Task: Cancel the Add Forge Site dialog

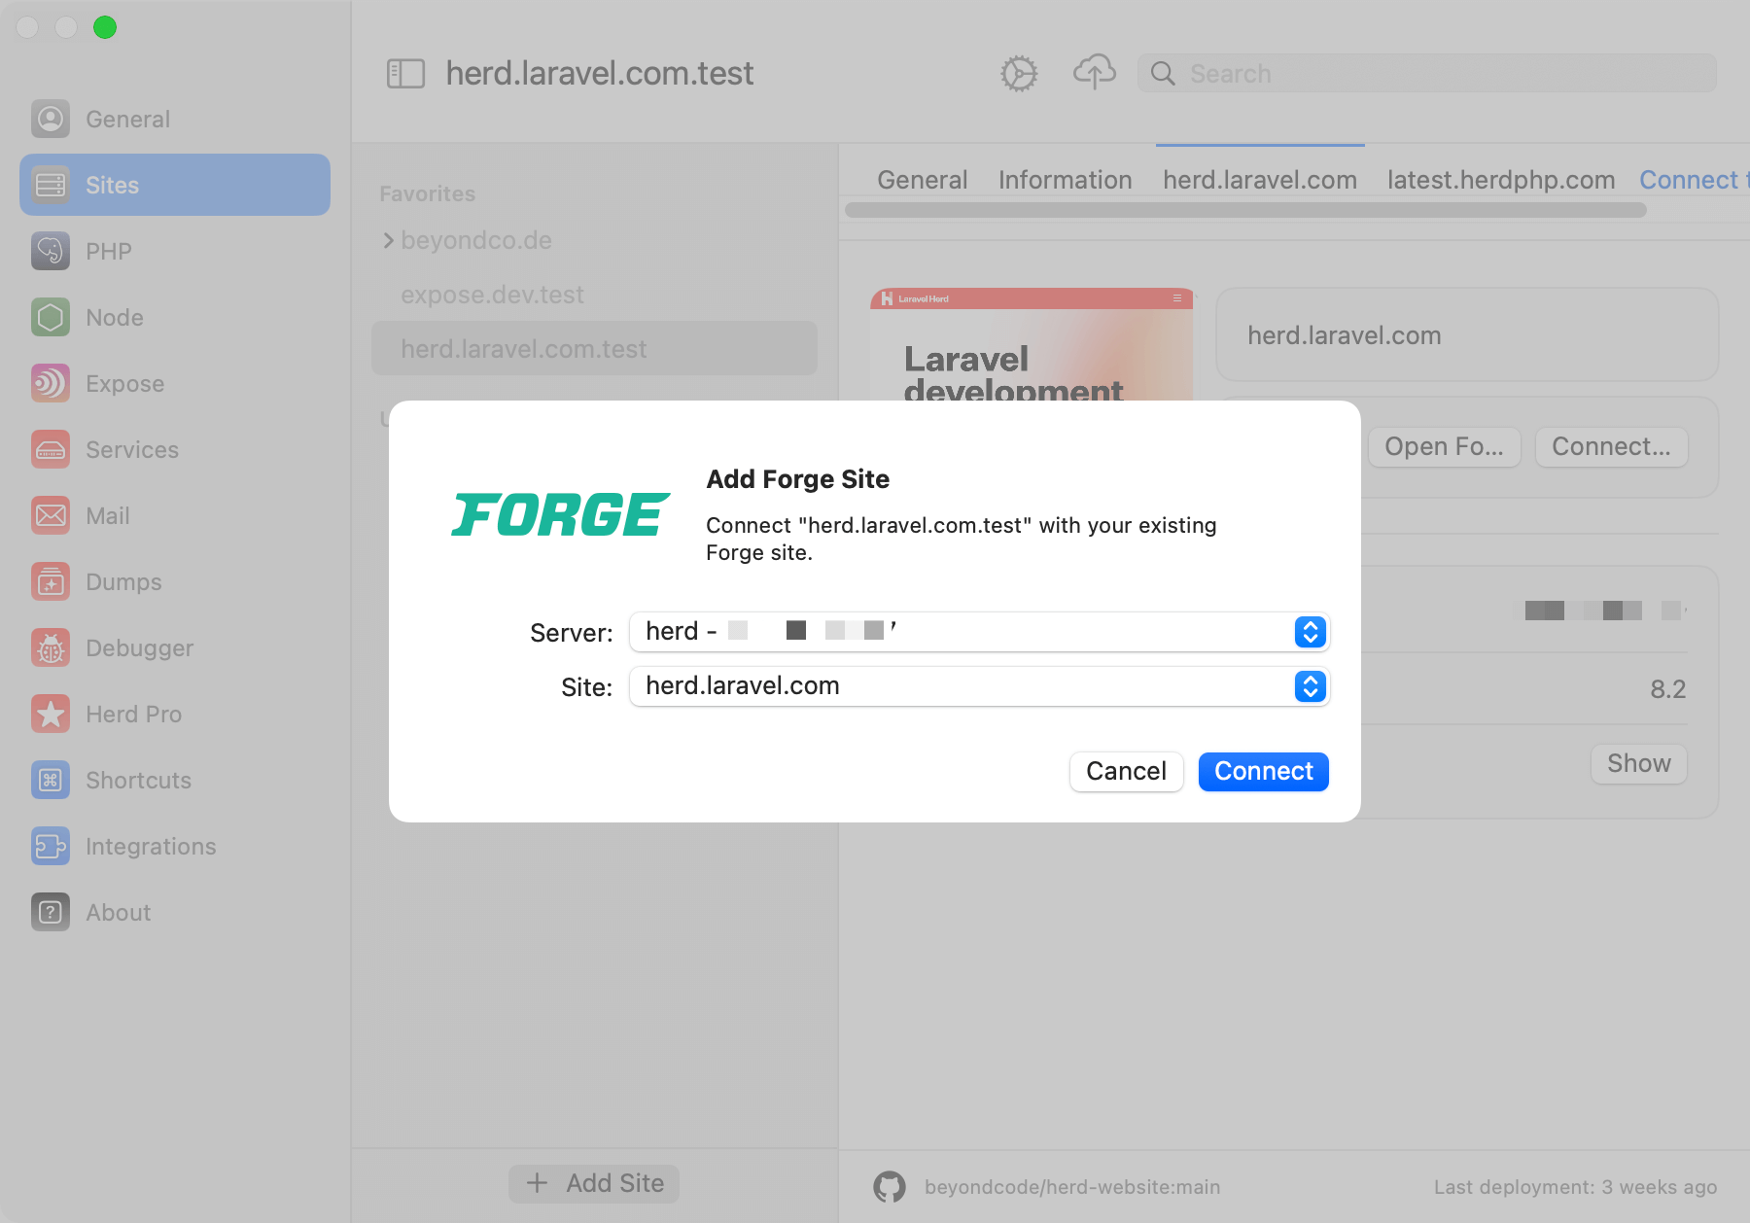Action: [1126, 771]
